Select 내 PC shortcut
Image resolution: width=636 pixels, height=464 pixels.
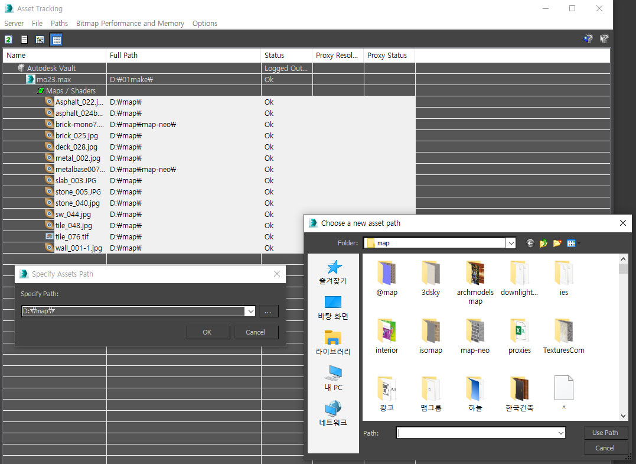pos(333,378)
